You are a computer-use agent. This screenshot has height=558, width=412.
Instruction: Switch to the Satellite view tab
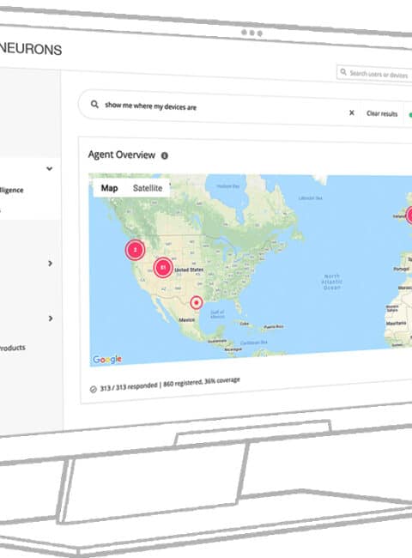click(148, 188)
